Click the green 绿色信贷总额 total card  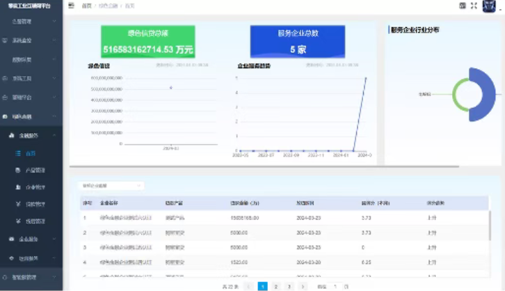tap(148, 42)
